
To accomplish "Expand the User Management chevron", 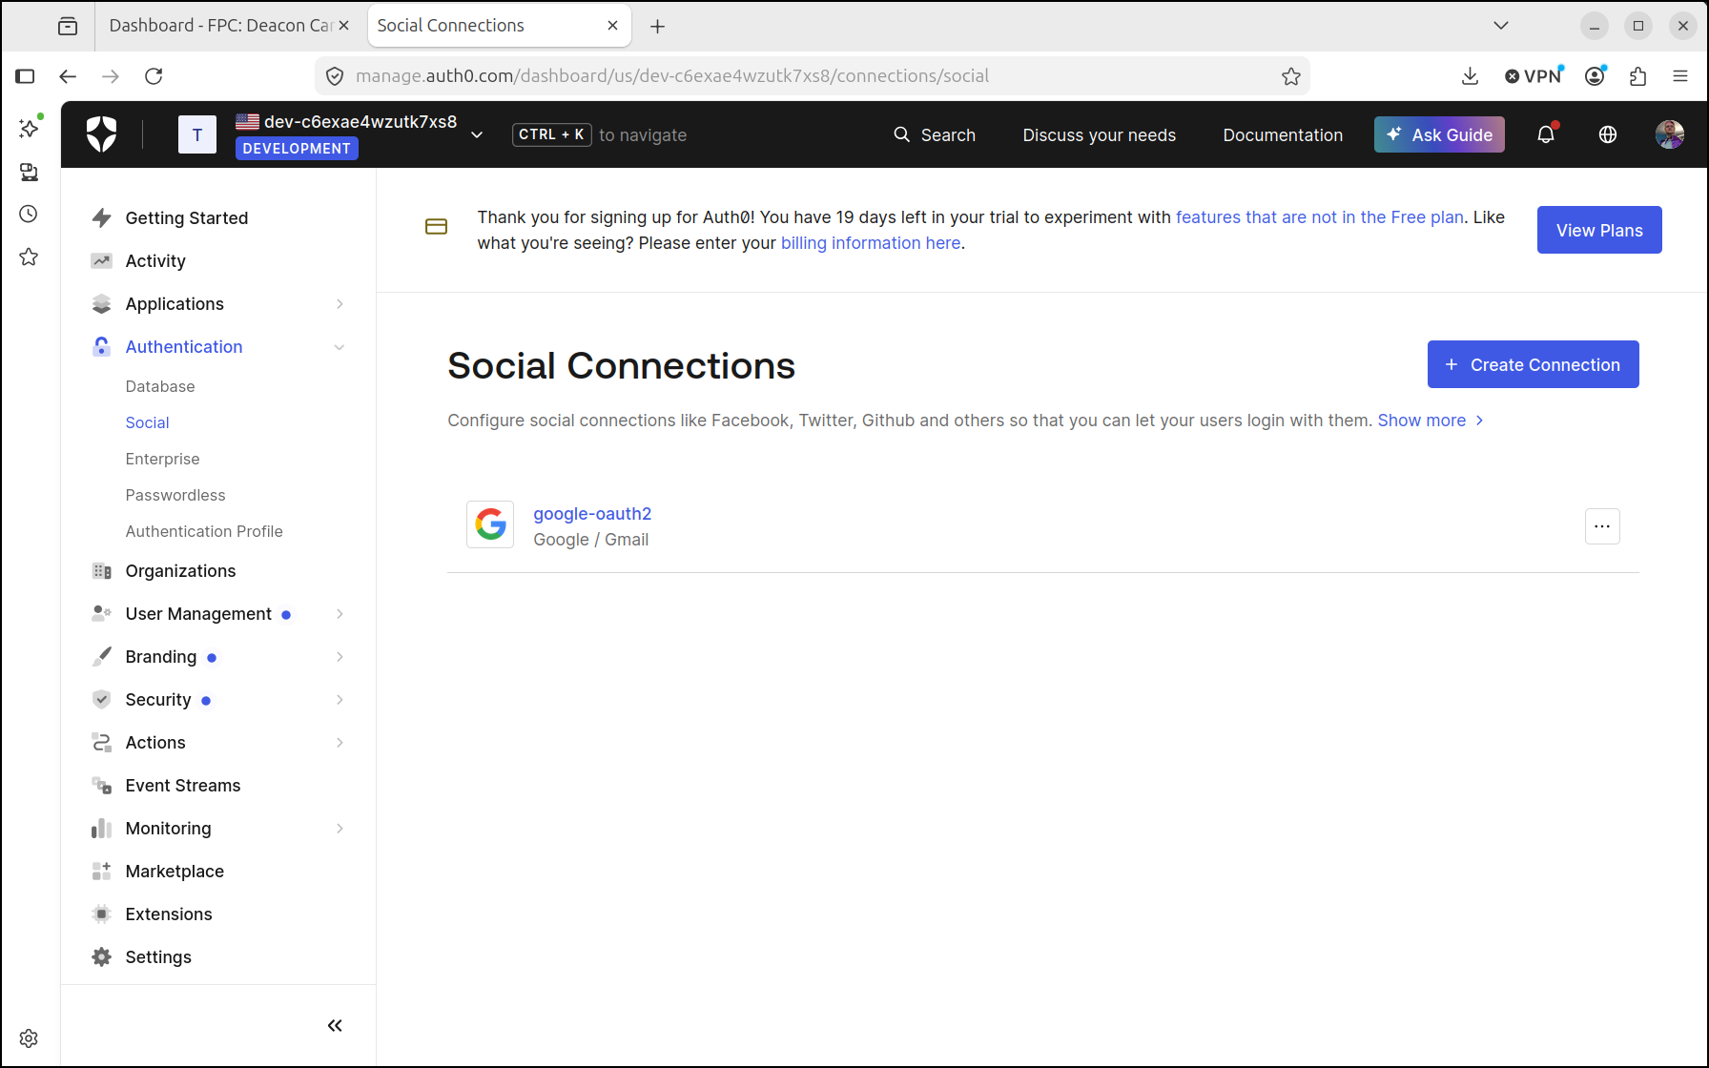I will (340, 614).
